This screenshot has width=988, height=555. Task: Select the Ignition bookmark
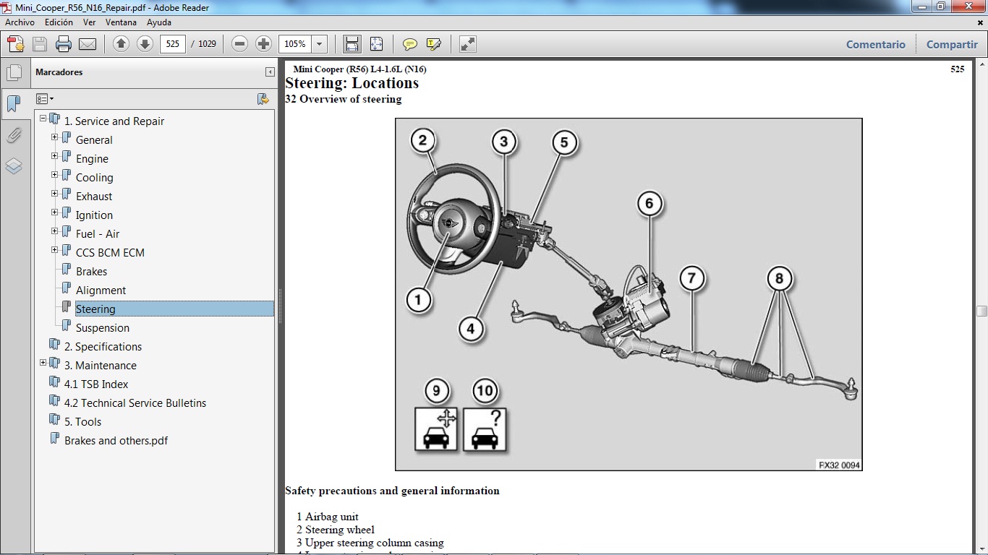pyautogui.click(x=94, y=215)
